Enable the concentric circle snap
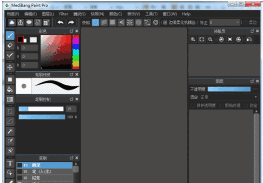 [x=138, y=23]
